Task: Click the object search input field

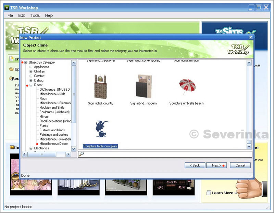Action: pyautogui.click(x=165, y=154)
